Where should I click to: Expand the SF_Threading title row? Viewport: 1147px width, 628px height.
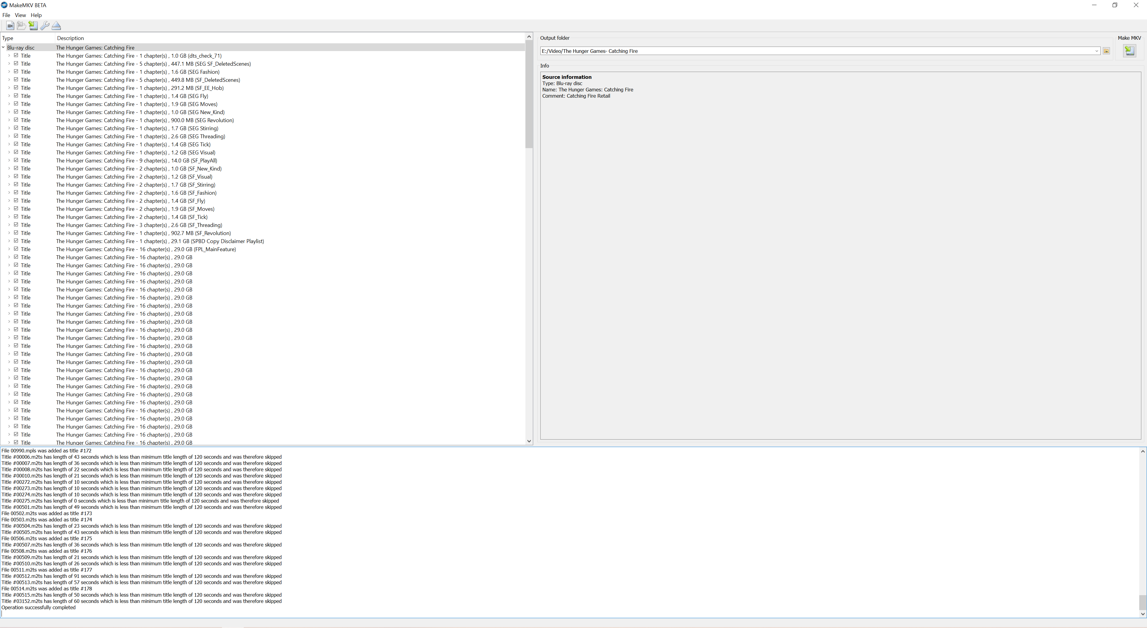click(9, 225)
